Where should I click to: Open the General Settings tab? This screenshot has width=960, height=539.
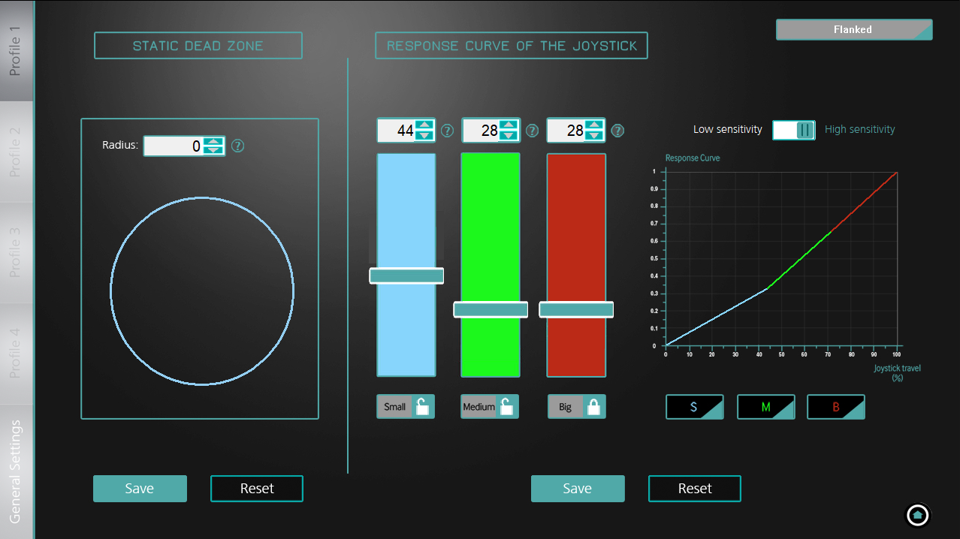pyautogui.click(x=16, y=471)
